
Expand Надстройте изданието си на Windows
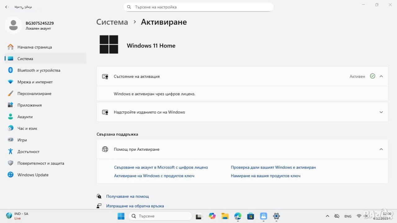point(381,112)
